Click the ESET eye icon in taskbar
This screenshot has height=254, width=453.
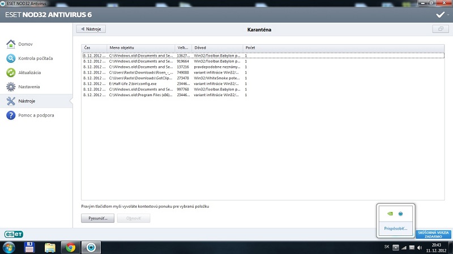point(91,247)
